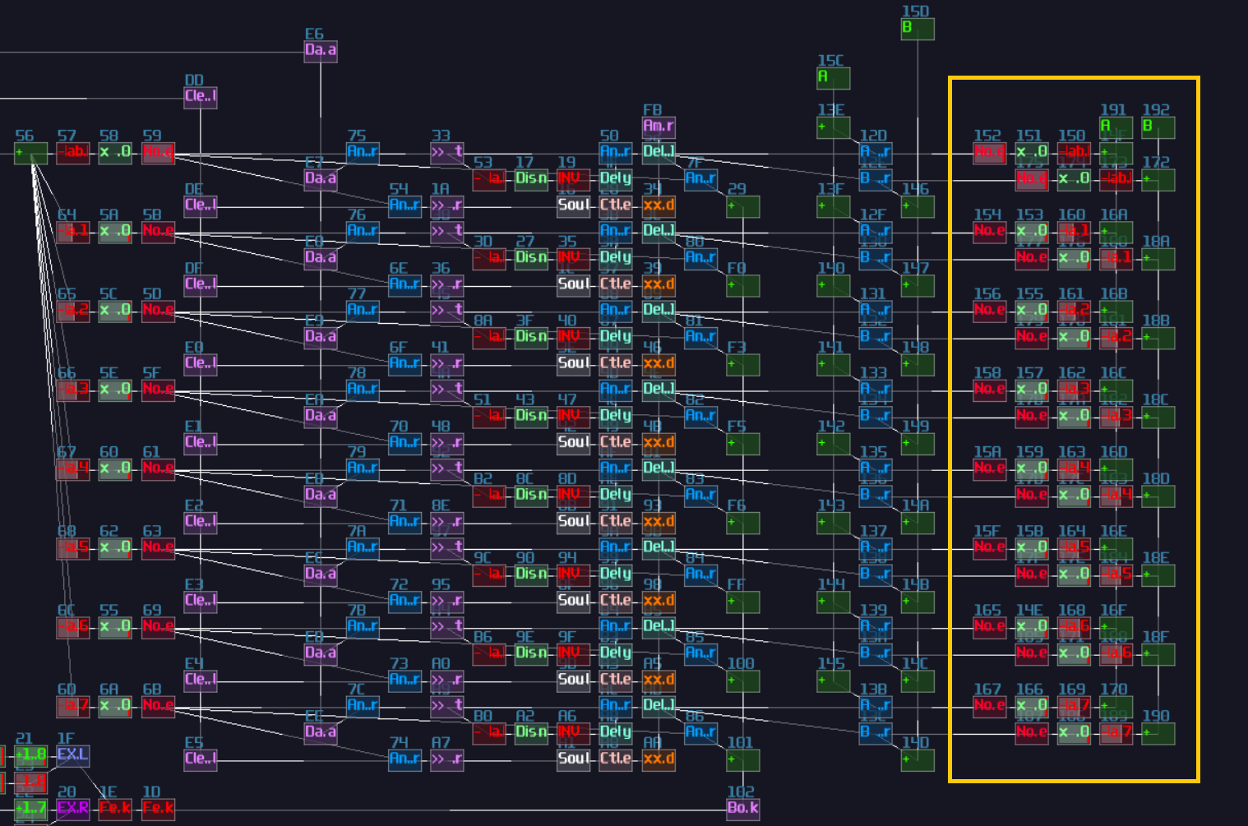Select module 6D labeled -la.7
This screenshot has height=826, width=1248.
tap(73, 706)
